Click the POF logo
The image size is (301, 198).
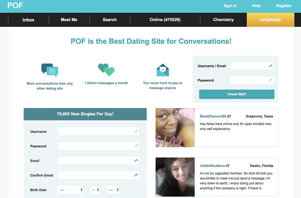pos(15,6)
